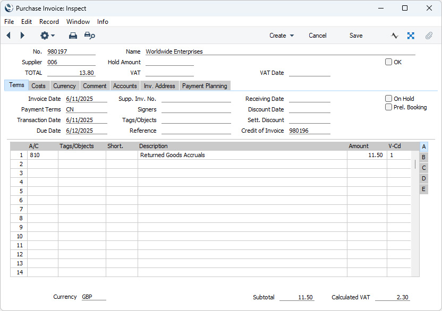This screenshot has width=442, height=311.
Task: Click the header Tags/Objects field
Action: (x=196, y=120)
